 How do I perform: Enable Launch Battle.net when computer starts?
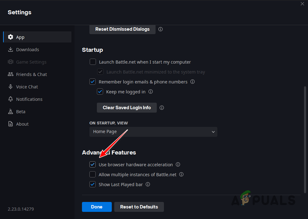(93, 62)
